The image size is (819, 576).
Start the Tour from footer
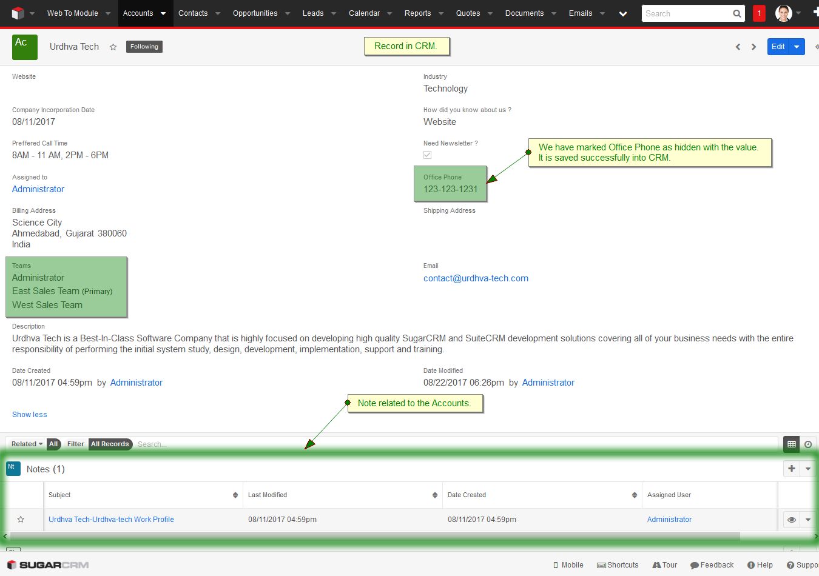click(x=665, y=565)
